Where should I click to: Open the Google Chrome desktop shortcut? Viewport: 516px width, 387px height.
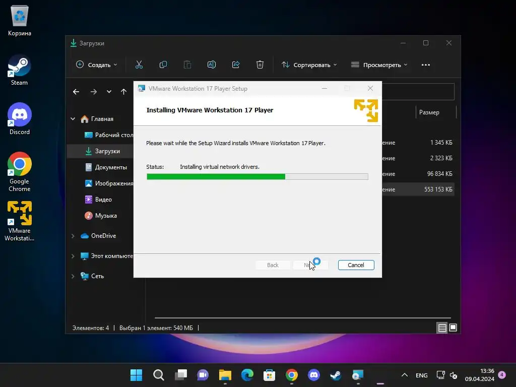pyautogui.click(x=20, y=172)
